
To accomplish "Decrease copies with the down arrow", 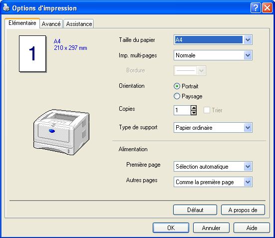I will (194, 113).
